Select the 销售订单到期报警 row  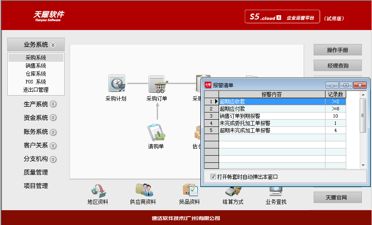coord(275,116)
